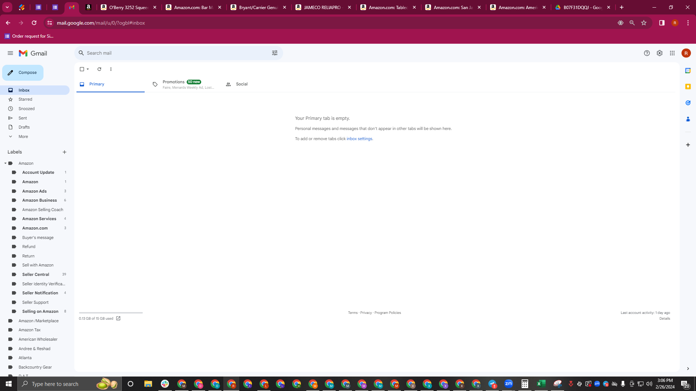Open the tab search dropdown arrow
The width and height of the screenshot is (696, 391).
click(7, 7)
